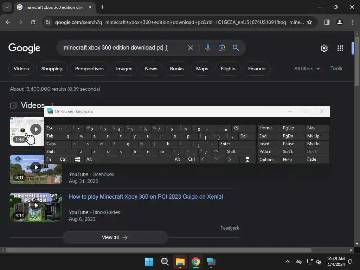Search by image with Google Lens icon

coord(221,48)
